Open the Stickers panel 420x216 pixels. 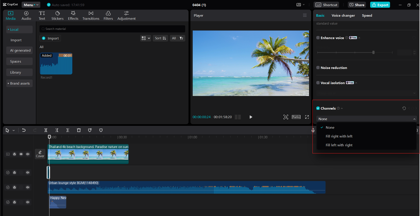[x=57, y=15]
